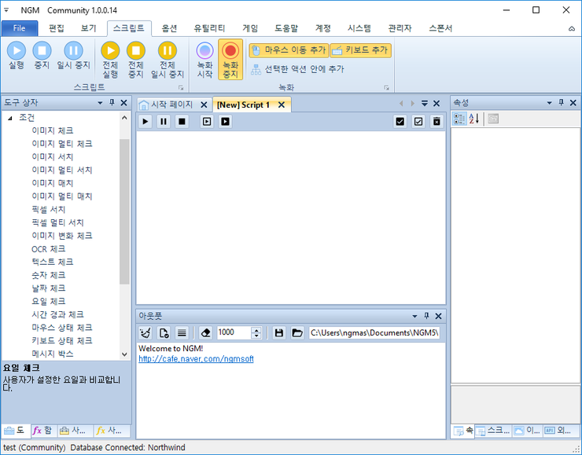This screenshot has height=455, width=582.
Task: Stop the script via 중지 ribbon button
Action: [42, 55]
